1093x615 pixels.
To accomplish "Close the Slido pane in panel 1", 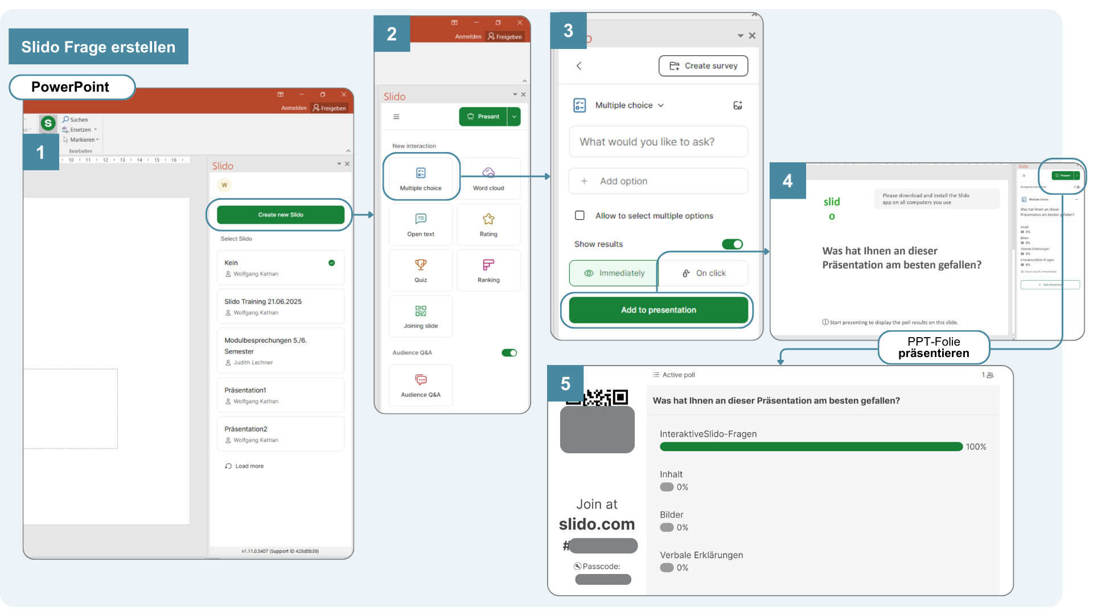I will click(x=347, y=164).
